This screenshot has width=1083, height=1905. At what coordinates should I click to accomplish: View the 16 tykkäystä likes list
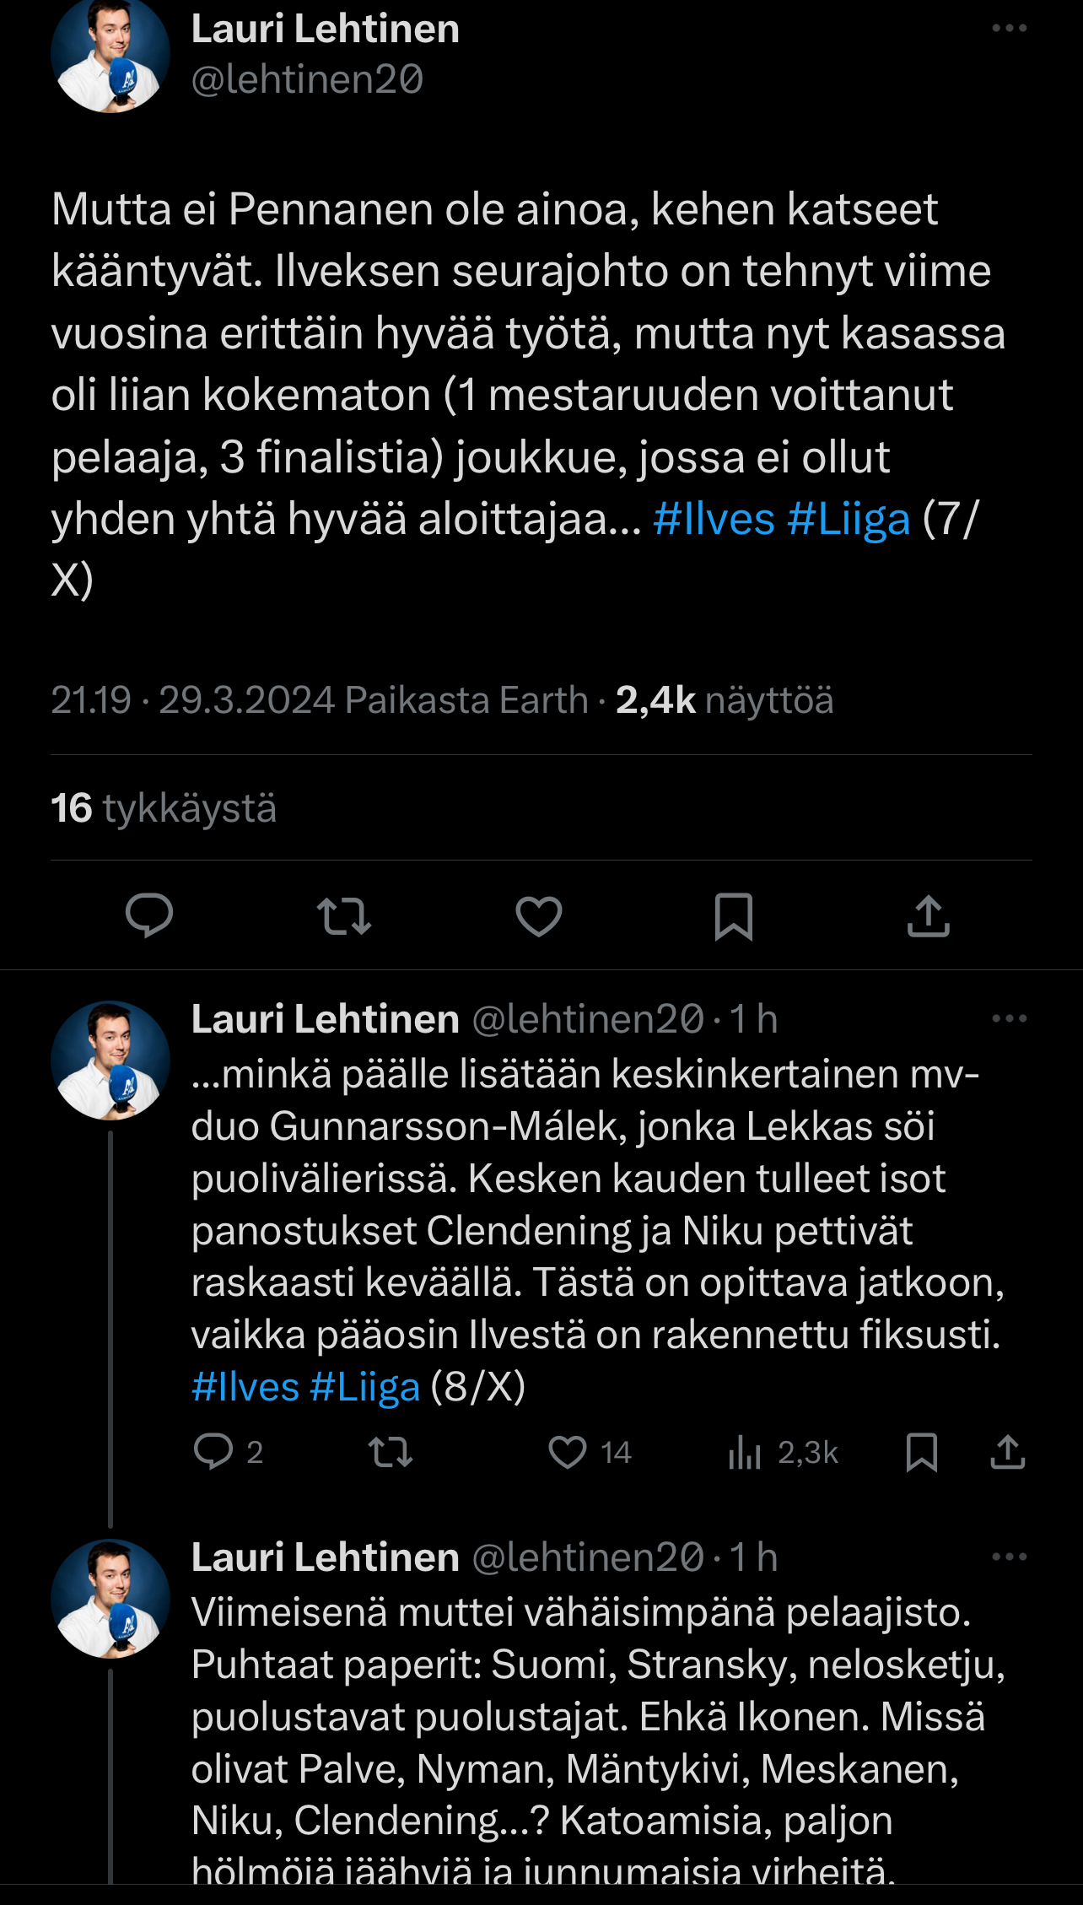tap(164, 808)
